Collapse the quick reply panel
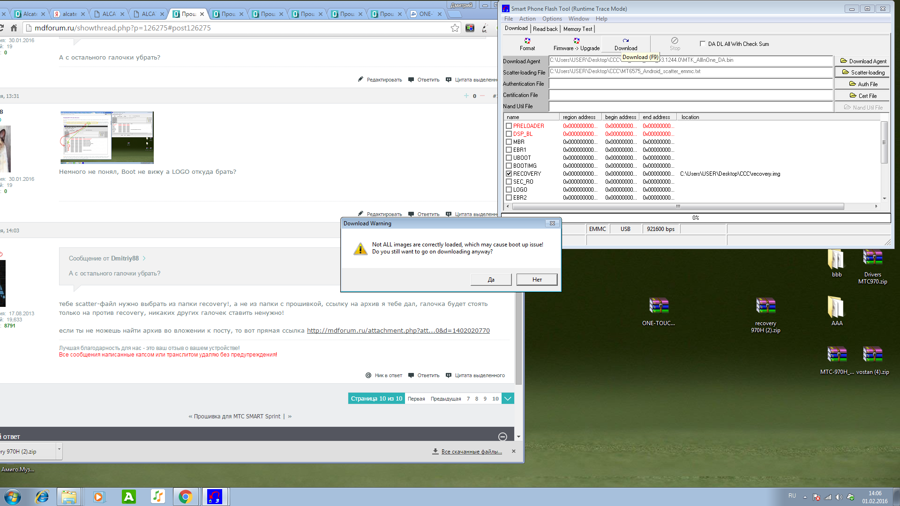The width and height of the screenshot is (900, 506). tap(502, 437)
